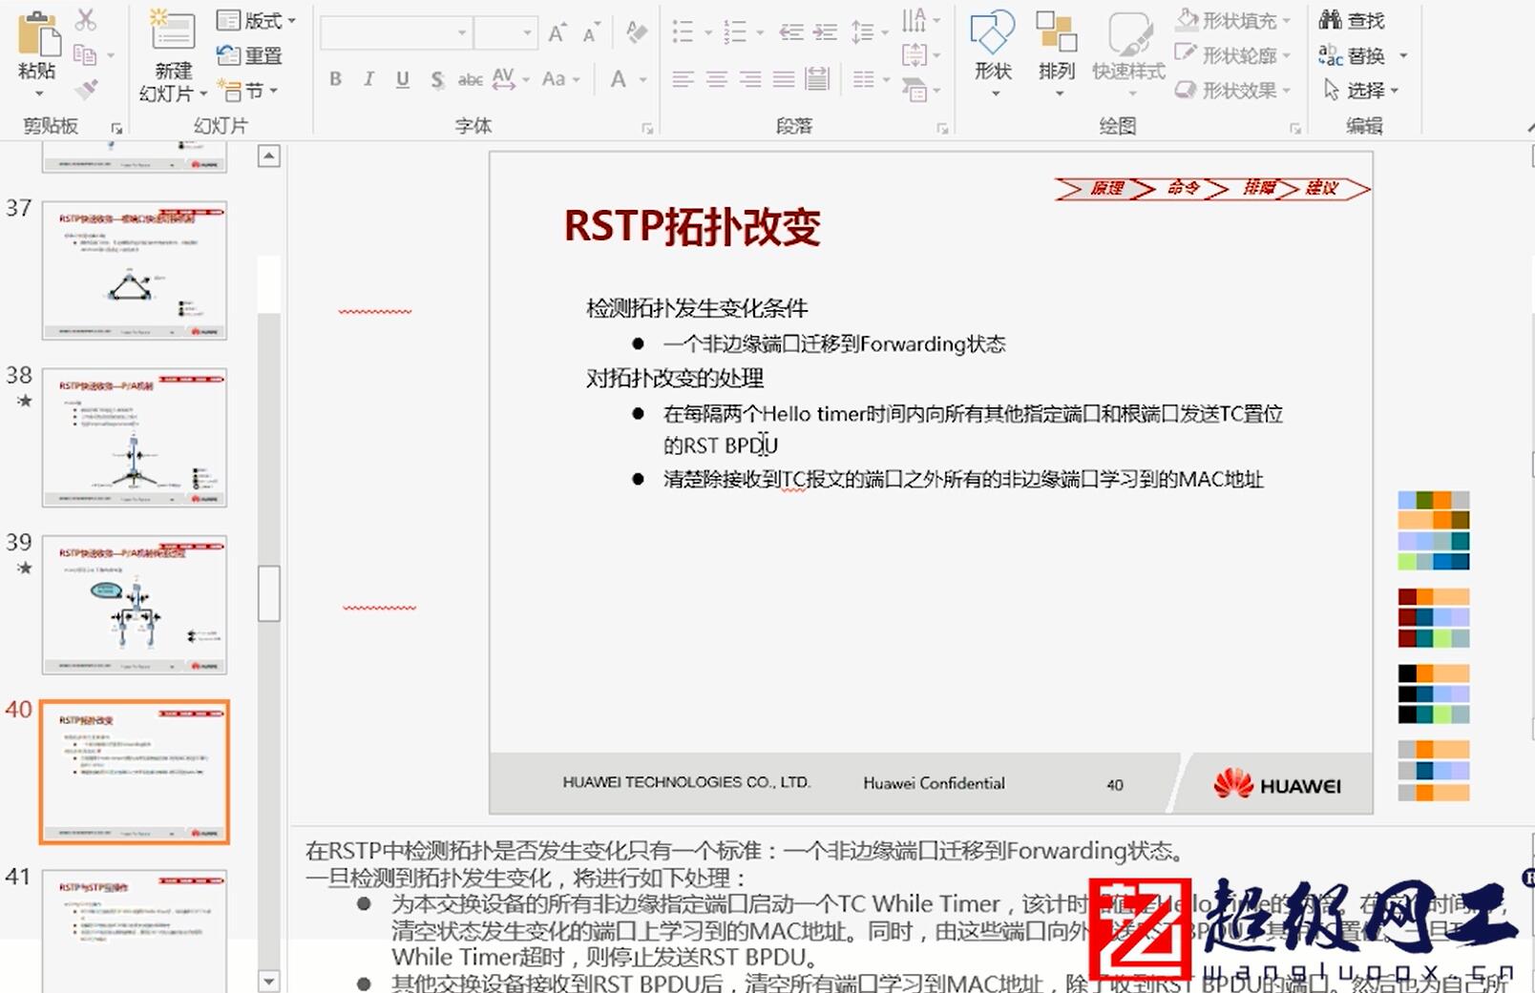1535x993 pixels.
Task: Click Find (查找) binoculars button
Action: [x=1352, y=20]
